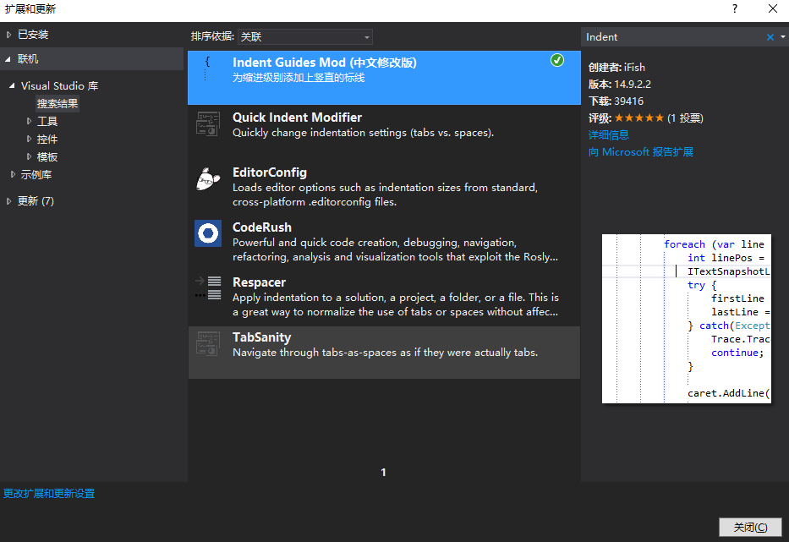Collapse the 联机 category
This screenshot has height=542, width=789.
8,59
